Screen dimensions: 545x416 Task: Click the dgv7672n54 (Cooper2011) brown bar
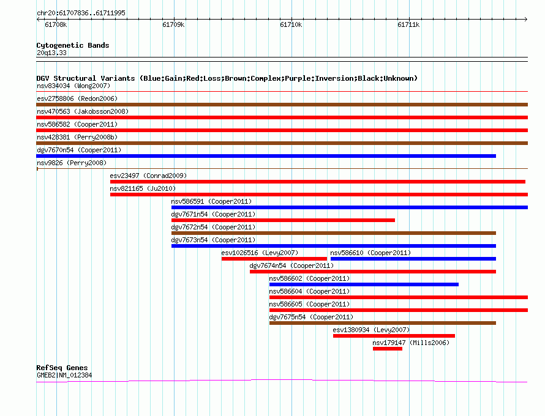[x=334, y=233]
